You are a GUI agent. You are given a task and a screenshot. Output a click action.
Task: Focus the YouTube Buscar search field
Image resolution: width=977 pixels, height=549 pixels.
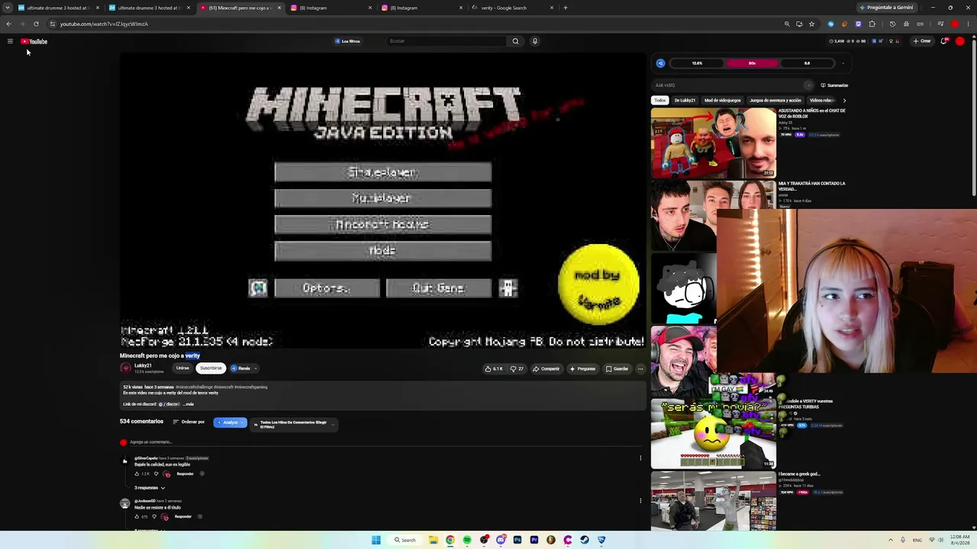click(447, 41)
